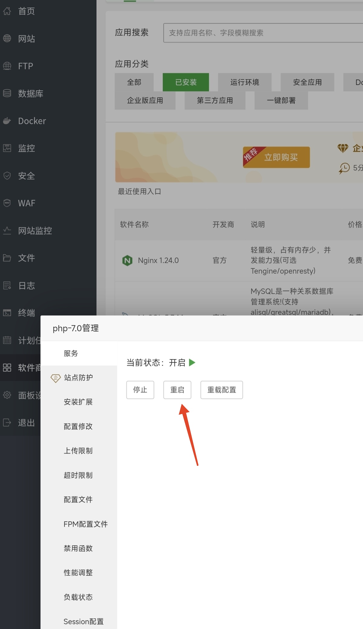Click the clock-lightning icon in the banner
The width and height of the screenshot is (363, 629).
(344, 168)
